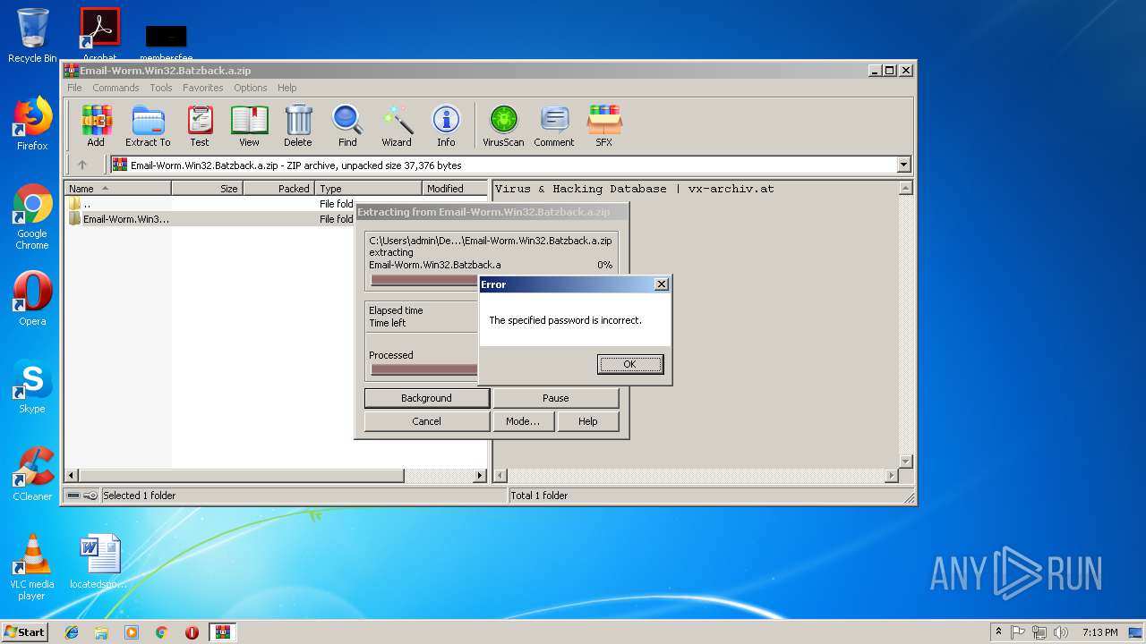The image size is (1146, 644).
Task: Open Skype desktop shortcut
Action: tap(32, 386)
